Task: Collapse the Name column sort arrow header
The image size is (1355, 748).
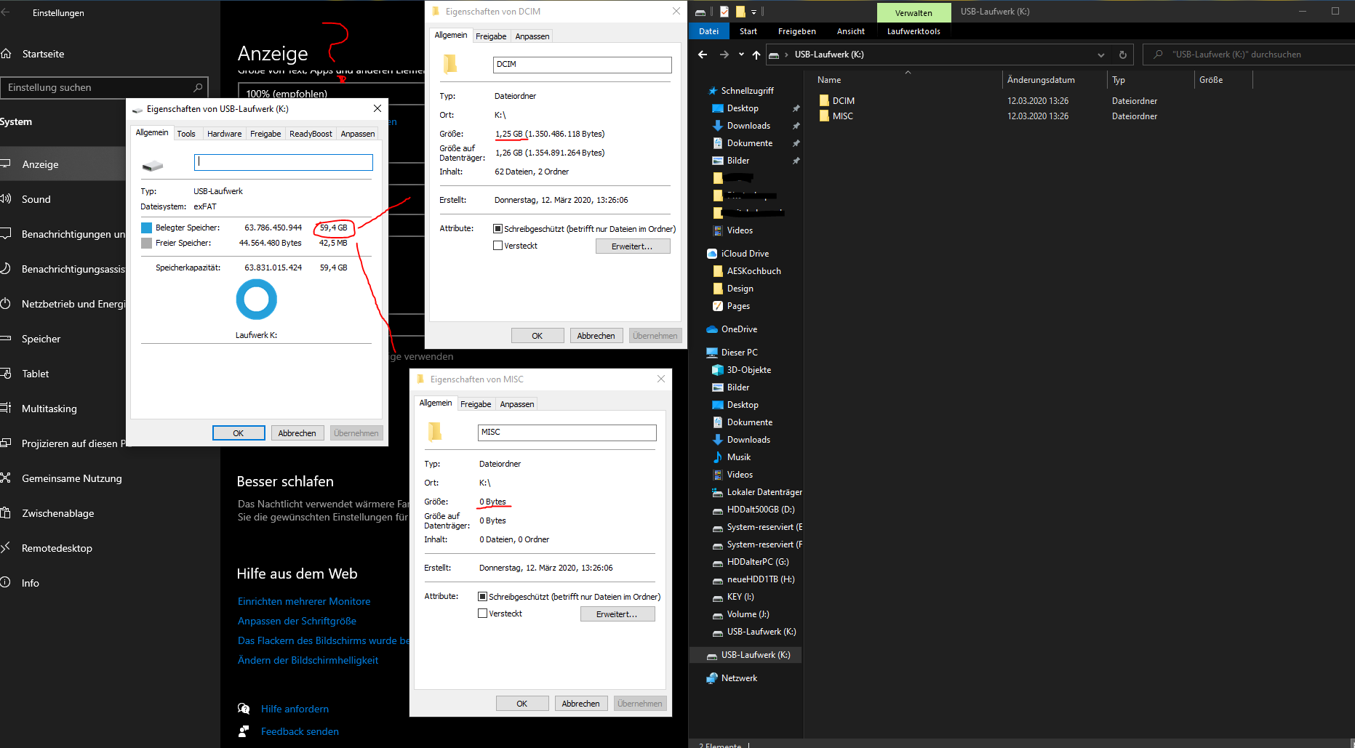Action: (x=908, y=73)
